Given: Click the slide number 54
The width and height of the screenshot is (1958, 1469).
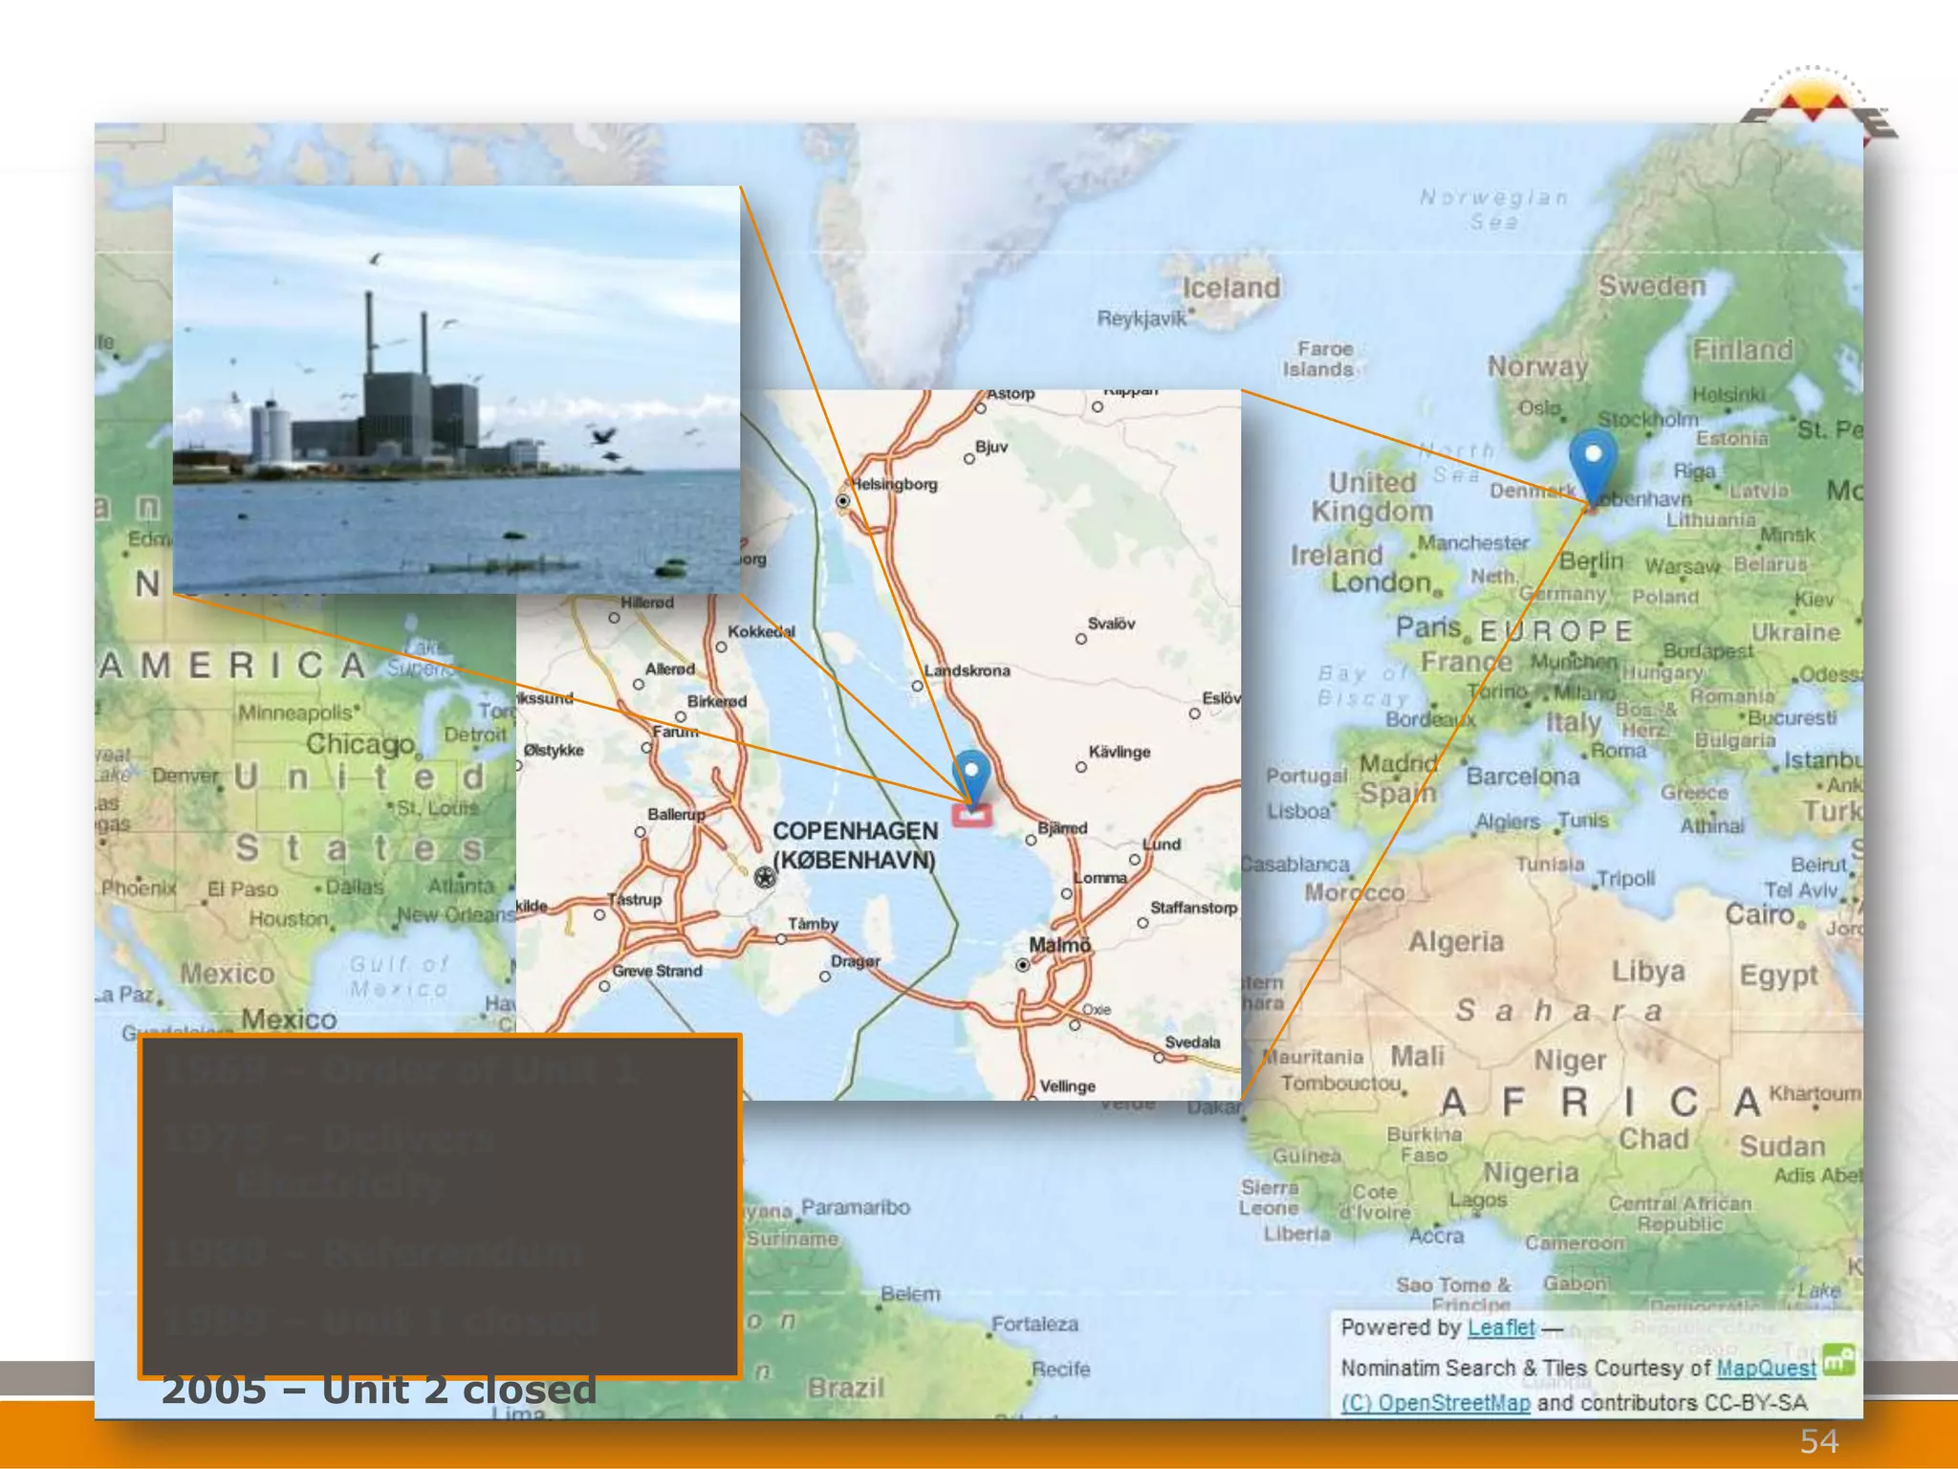Looking at the screenshot, I should point(1818,1440).
